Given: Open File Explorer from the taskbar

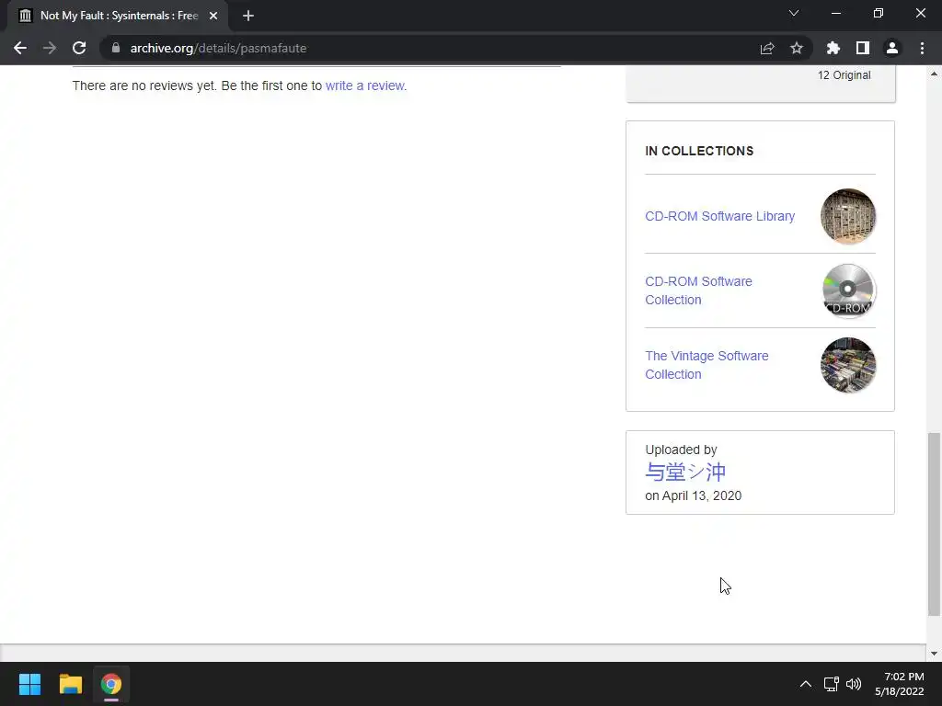Looking at the screenshot, I should pos(70,684).
